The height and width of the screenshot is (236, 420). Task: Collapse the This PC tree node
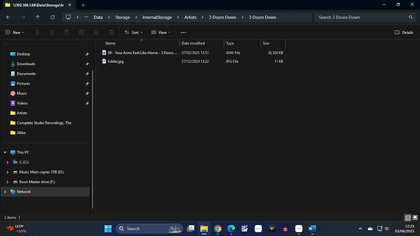pyautogui.click(x=5, y=152)
